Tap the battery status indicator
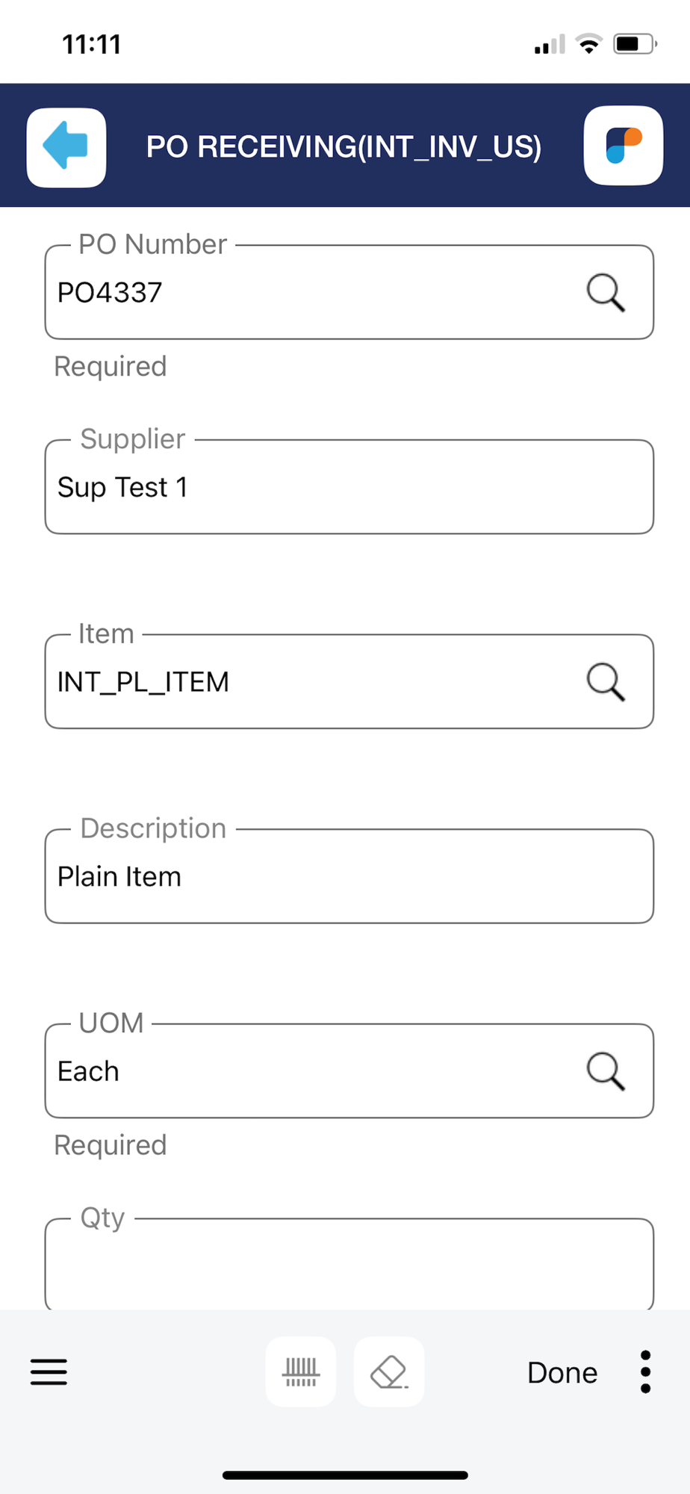This screenshot has width=690, height=1494. [x=635, y=44]
